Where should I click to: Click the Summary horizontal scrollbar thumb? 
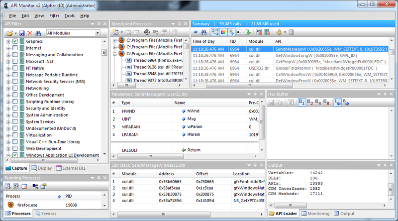(249, 85)
